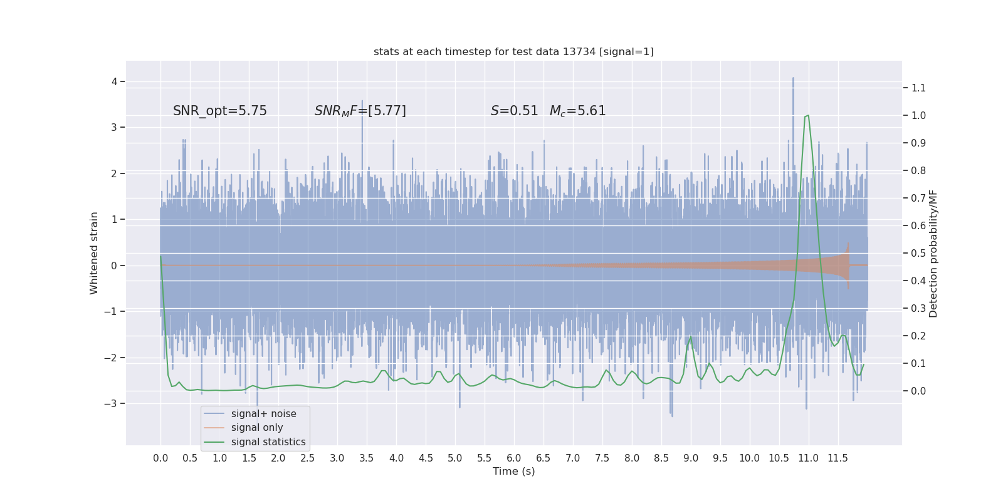Click the detection probability tick label 0.9
The height and width of the screenshot is (501, 1003).
click(918, 143)
